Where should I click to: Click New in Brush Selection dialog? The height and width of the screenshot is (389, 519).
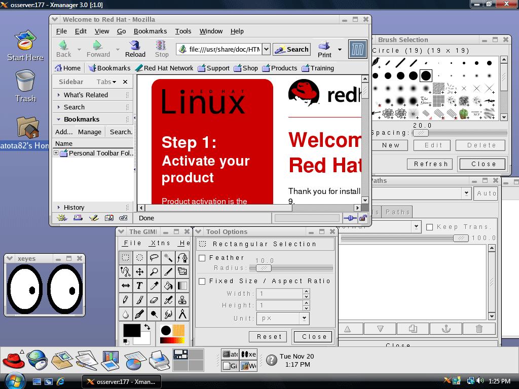click(x=390, y=145)
